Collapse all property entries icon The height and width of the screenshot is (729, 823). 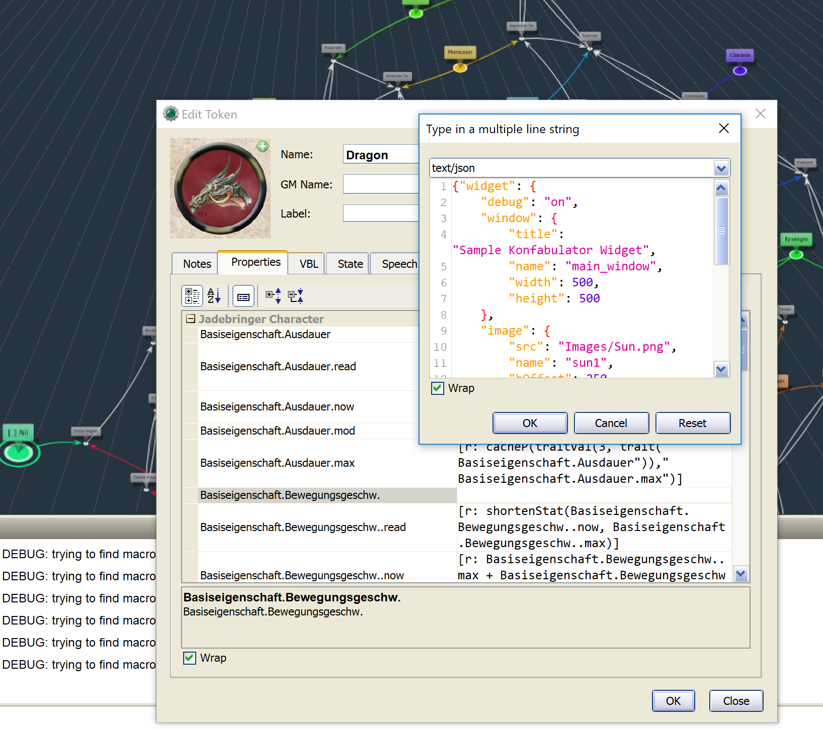(295, 296)
